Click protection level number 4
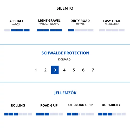 (64, 70)
